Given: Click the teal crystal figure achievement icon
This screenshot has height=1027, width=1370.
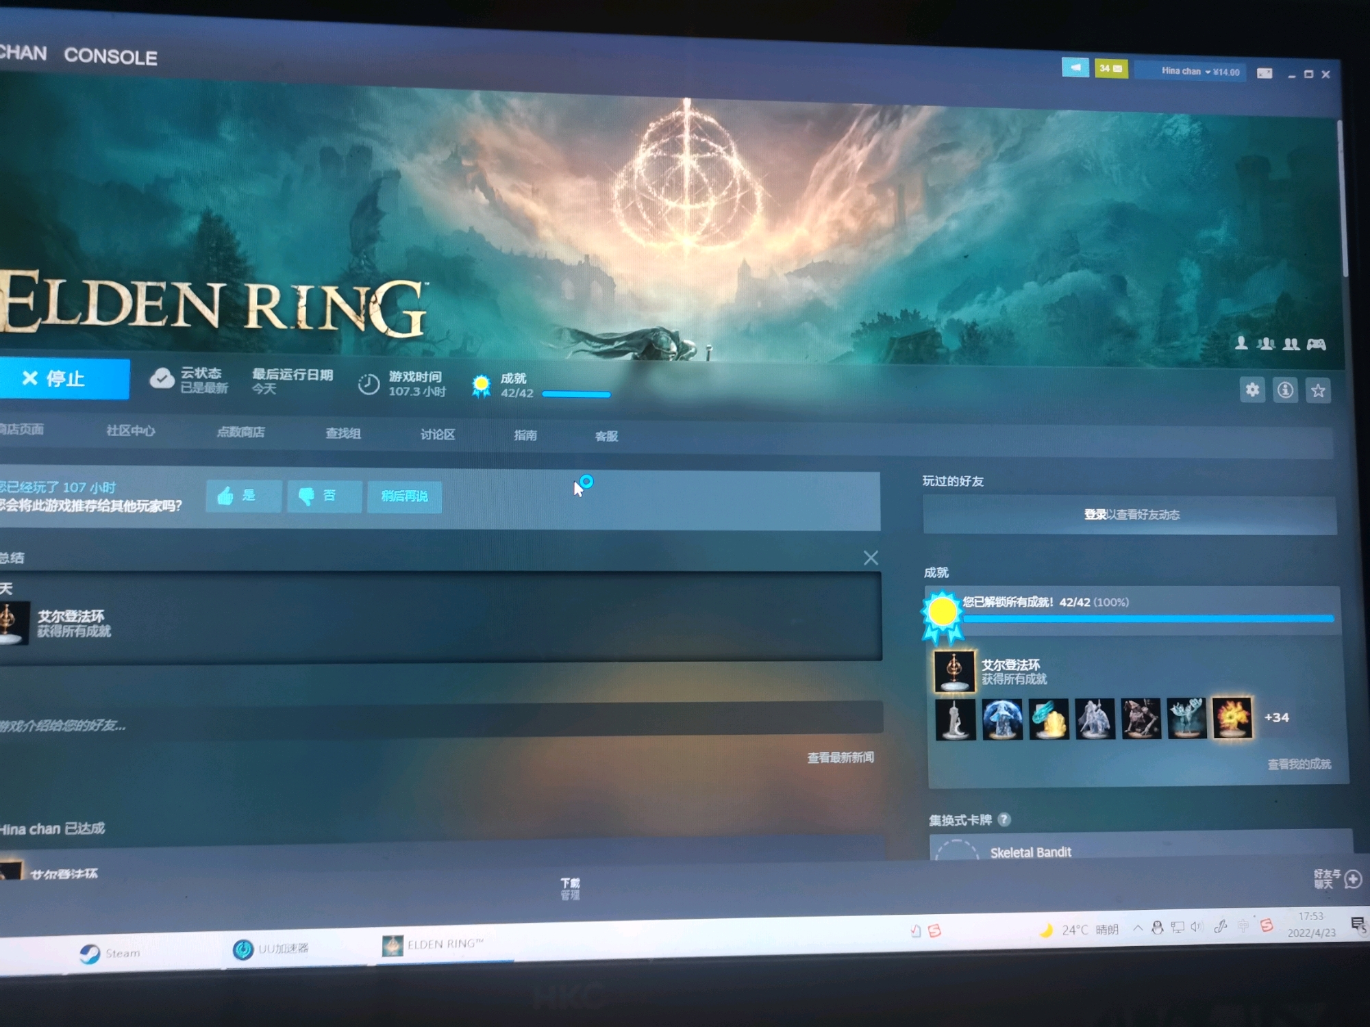Looking at the screenshot, I should [x=1186, y=718].
